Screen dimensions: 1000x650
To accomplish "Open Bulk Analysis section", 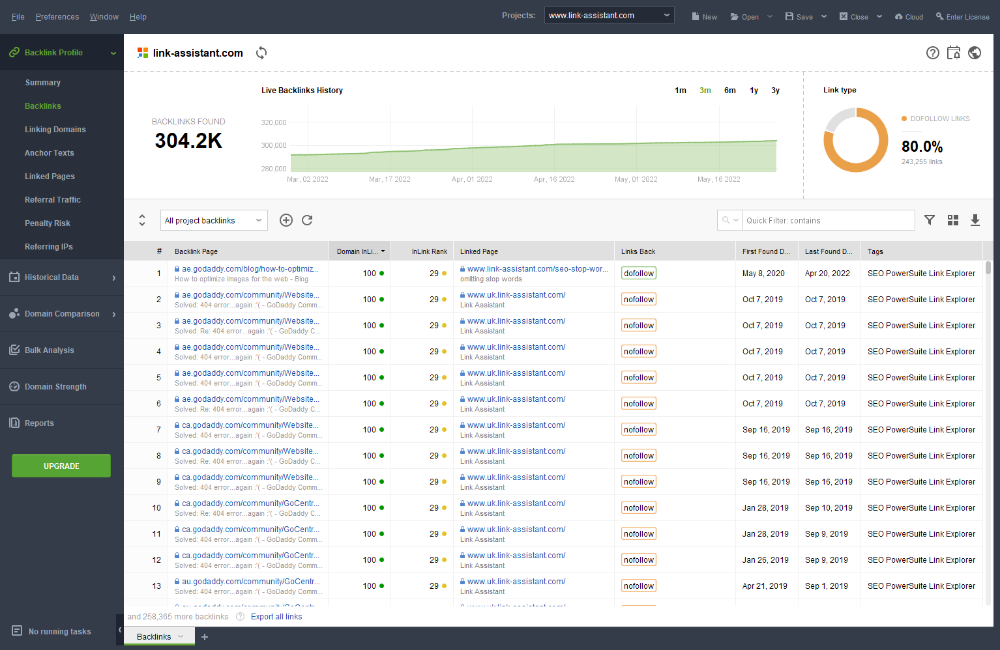I will point(62,350).
